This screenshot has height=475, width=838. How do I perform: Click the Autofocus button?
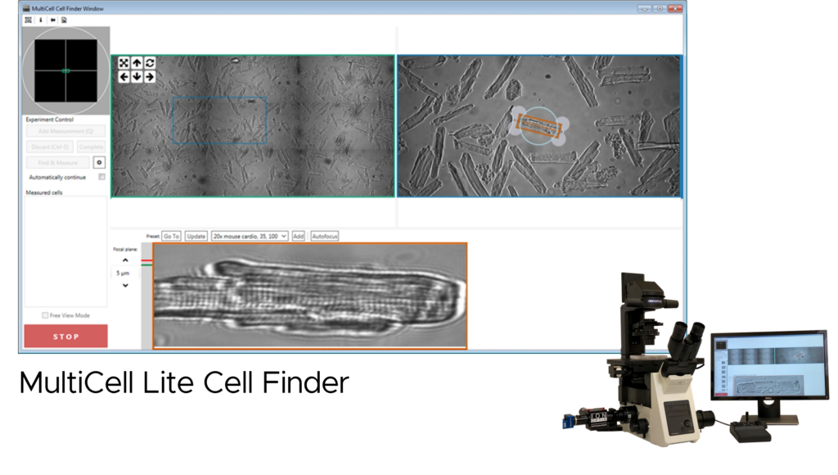click(x=324, y=236)
